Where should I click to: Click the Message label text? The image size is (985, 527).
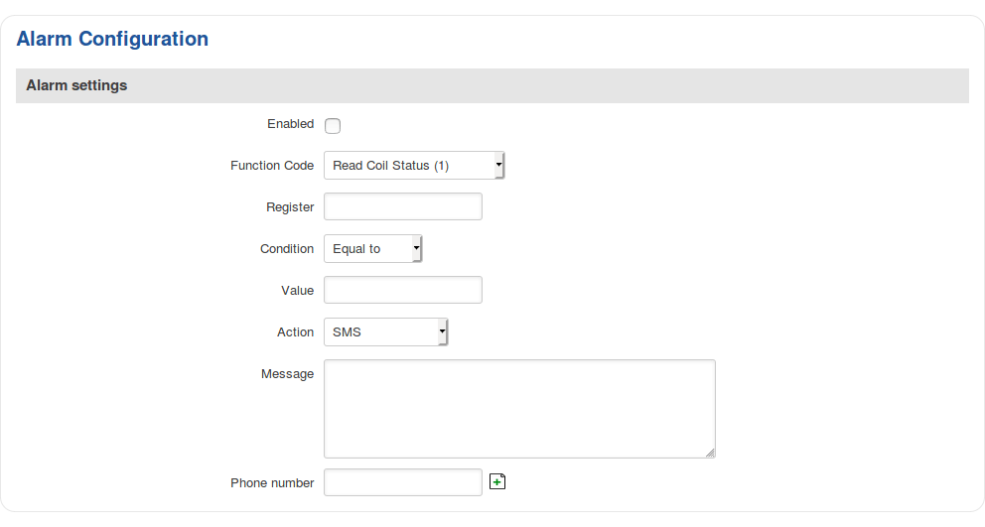287,374
